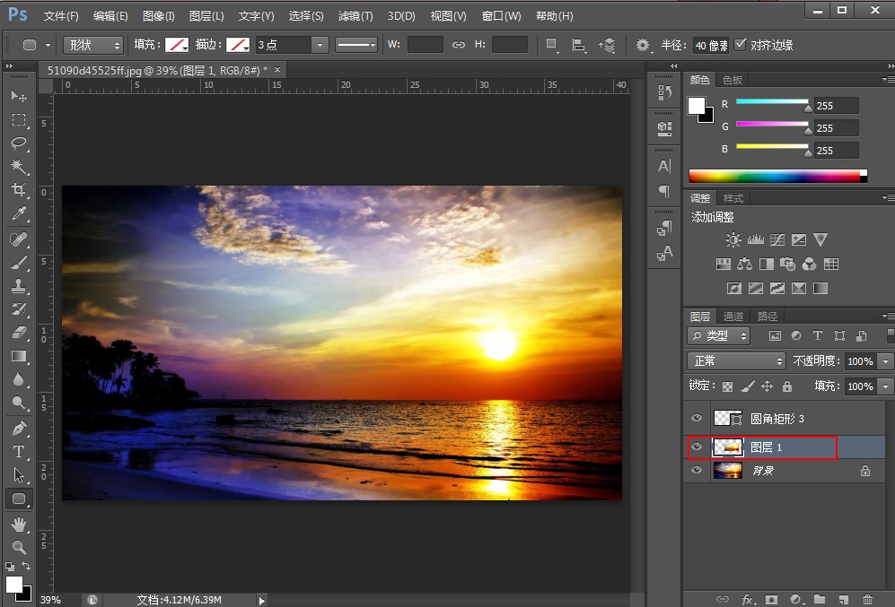Screen dimensions: 895x607
Task: Select the Gradient tool
Action: click(19, 356)
